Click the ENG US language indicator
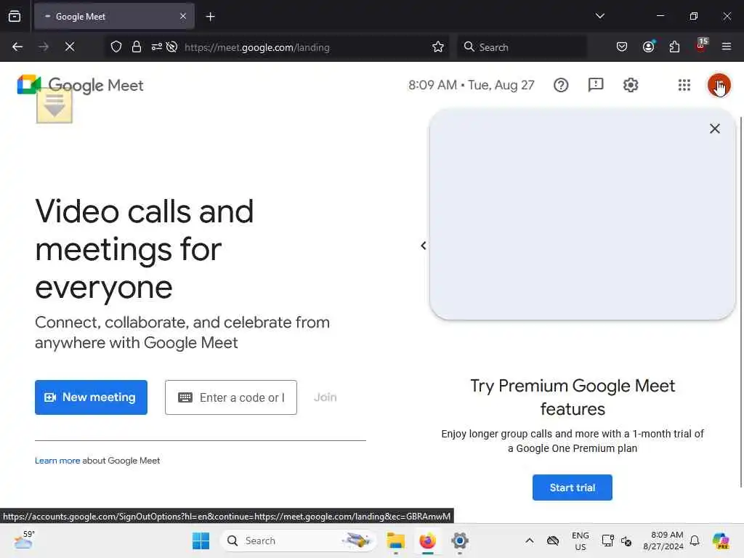The height and width of the screenshot is (558, 744). coord(581,541)
